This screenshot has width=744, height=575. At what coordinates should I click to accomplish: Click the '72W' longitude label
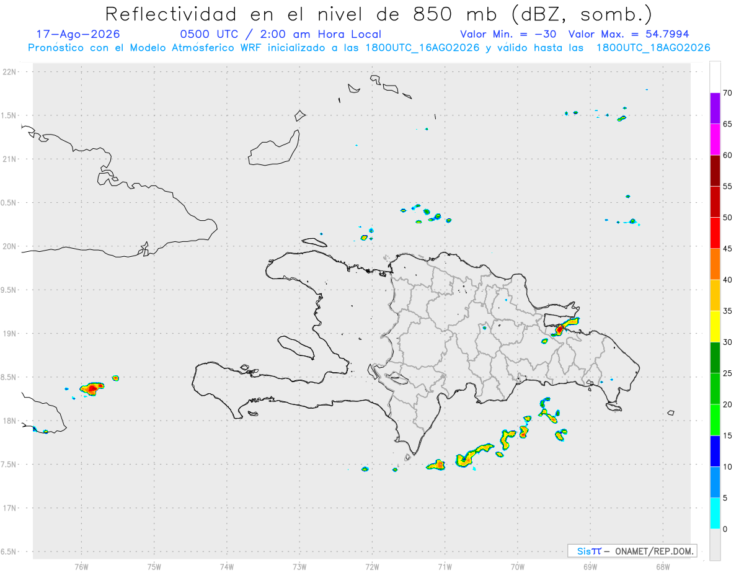click(x=372, y=567)
